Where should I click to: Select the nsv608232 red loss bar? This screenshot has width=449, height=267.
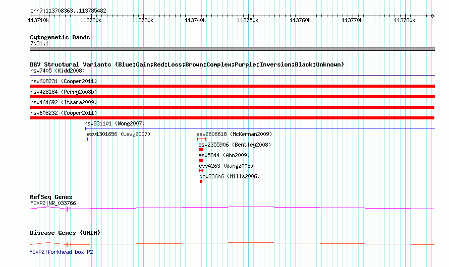232,118
